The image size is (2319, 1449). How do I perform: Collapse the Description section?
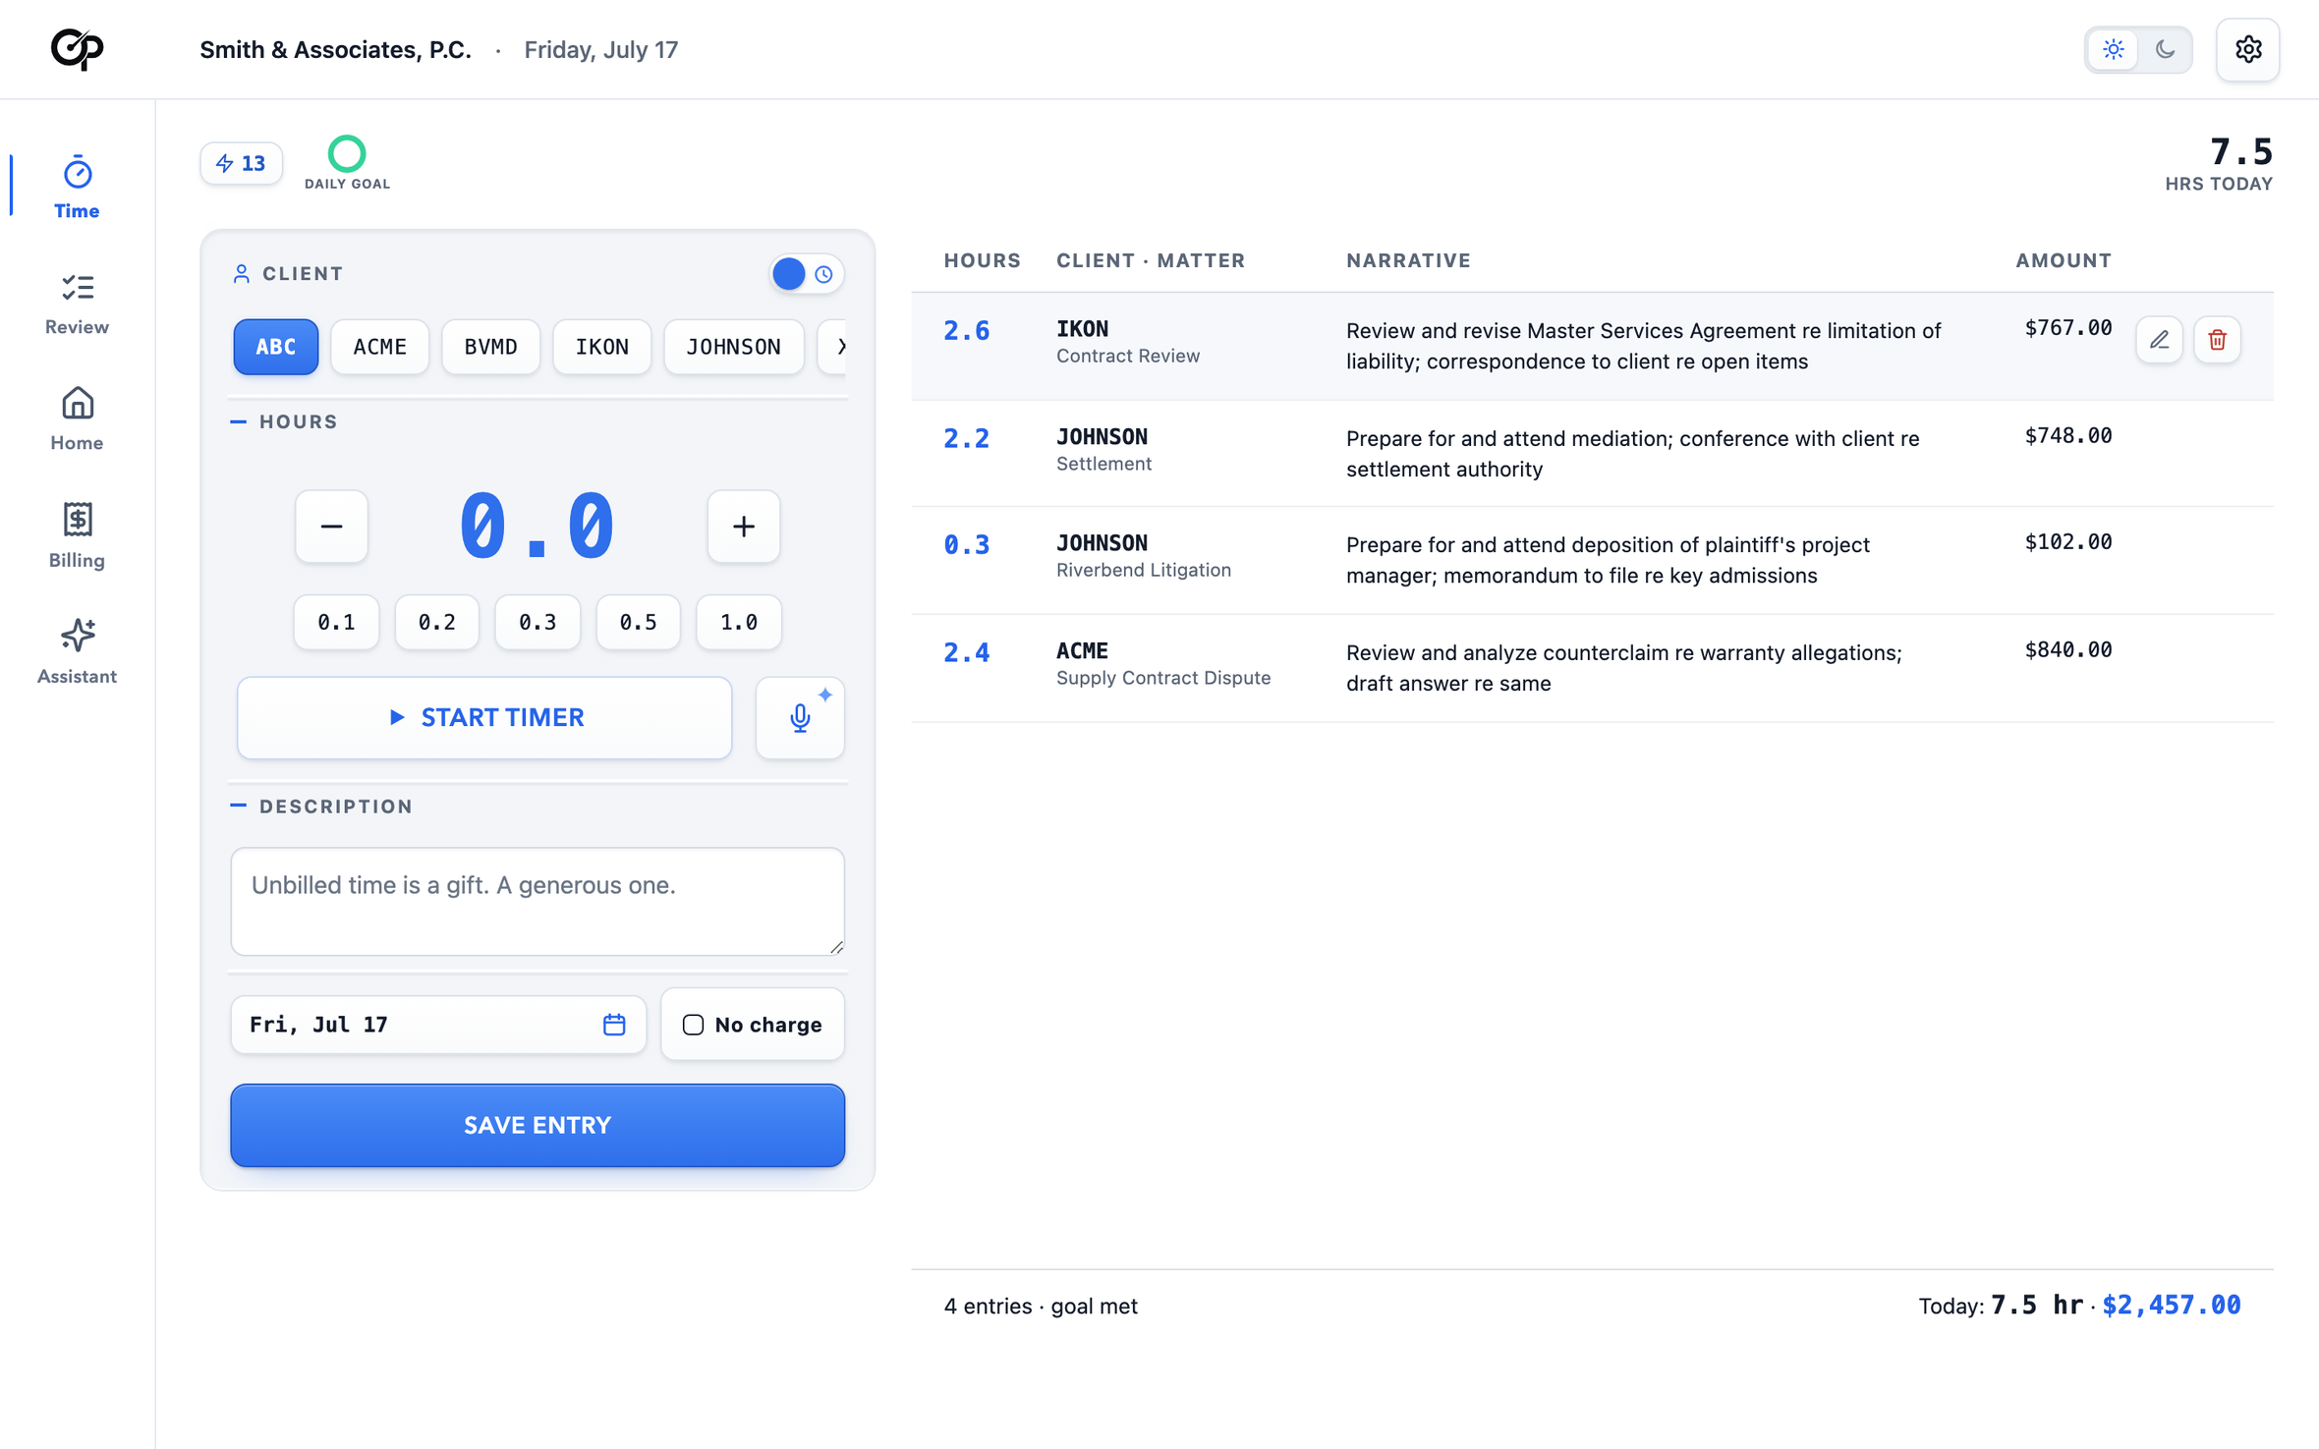pos(321,807)
